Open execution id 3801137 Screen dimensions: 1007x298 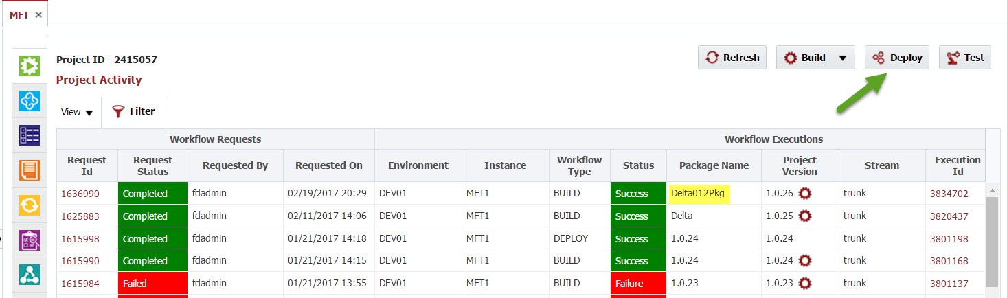[x=949, y=283]
